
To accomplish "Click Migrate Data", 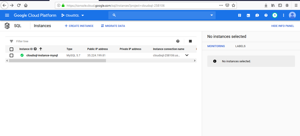I will click(x=113, y=26).
